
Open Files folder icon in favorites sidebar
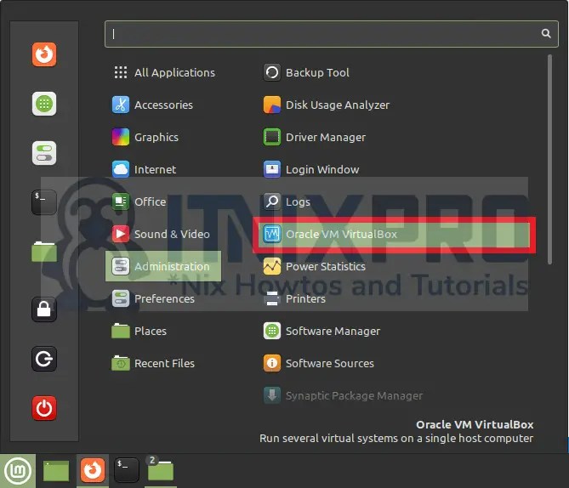(x=44, y=251)
